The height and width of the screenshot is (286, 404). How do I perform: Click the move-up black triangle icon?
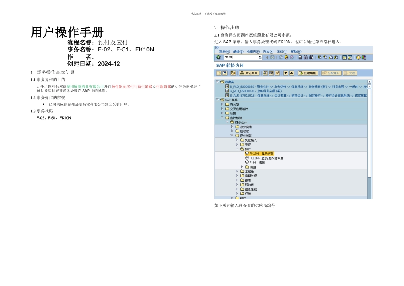tap(292, 73)
